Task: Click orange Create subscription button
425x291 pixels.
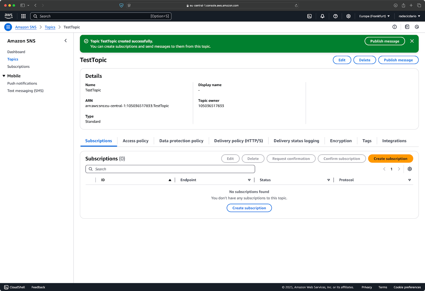Action: 390,159
